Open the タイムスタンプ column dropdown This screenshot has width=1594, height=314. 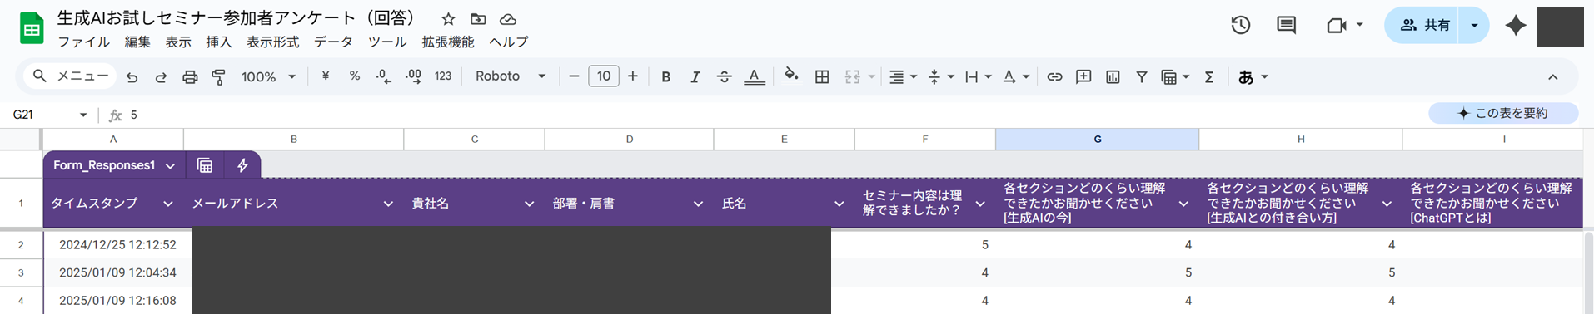167,204
